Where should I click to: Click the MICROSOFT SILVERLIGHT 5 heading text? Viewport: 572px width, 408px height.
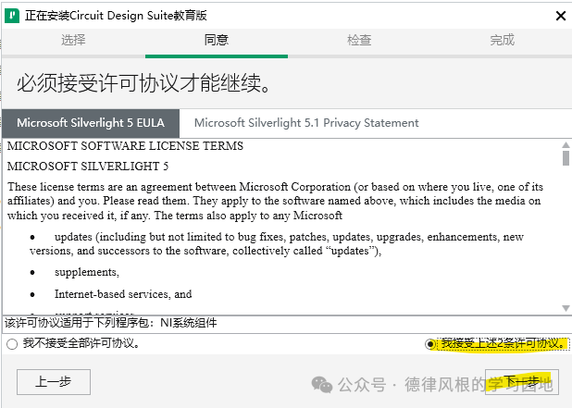(88, 167)
